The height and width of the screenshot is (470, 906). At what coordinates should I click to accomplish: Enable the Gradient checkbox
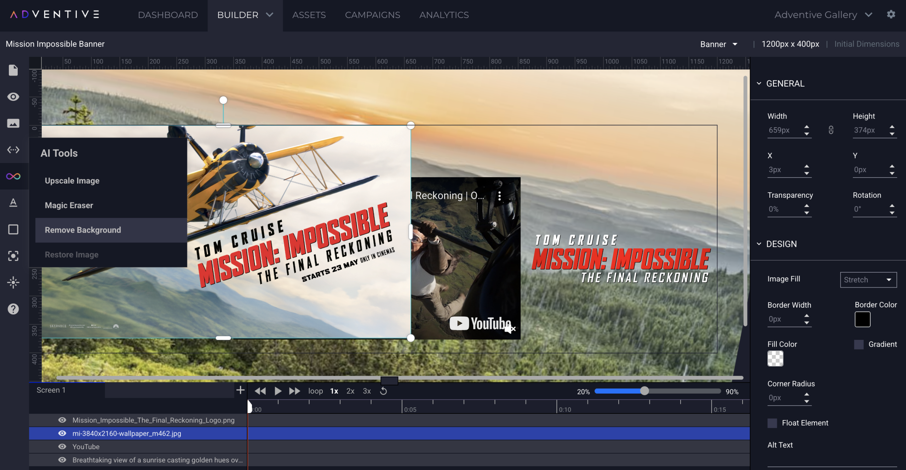coord(859,344)
